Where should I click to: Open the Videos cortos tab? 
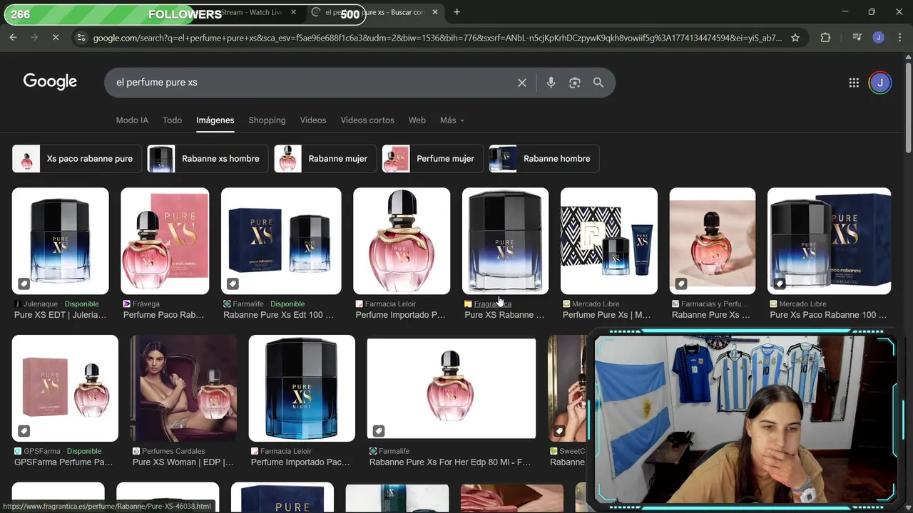tap(367, 120)
